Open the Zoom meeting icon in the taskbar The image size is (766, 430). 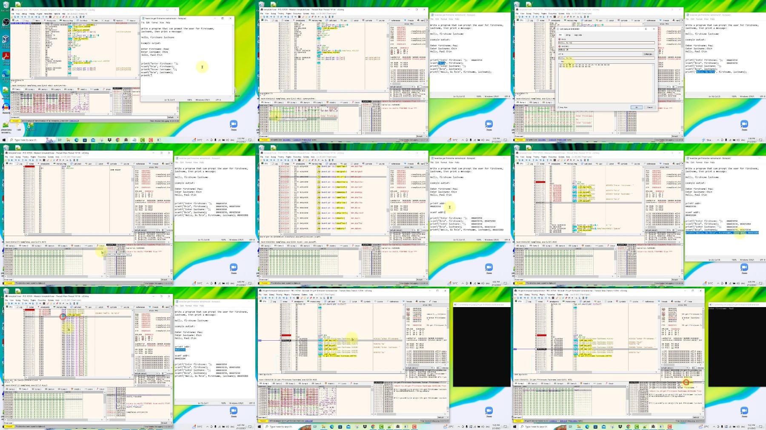(x=234, y=124)
